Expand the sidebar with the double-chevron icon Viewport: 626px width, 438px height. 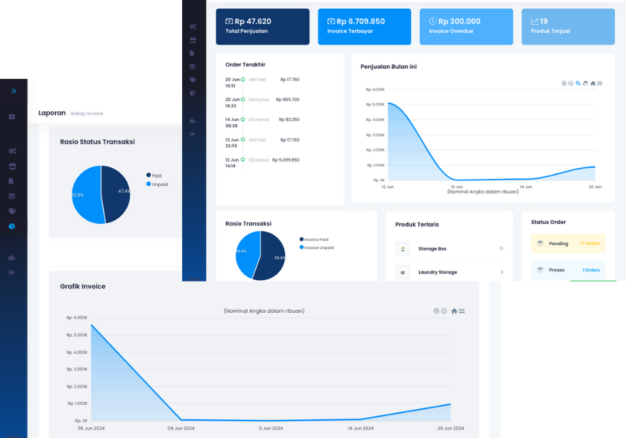13,91
